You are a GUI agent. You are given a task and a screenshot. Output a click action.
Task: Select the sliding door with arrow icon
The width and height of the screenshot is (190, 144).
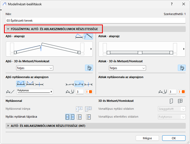tap(79, 84)
